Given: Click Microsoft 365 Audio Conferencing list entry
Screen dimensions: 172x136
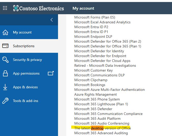Looking at the screenshot, I should pyautogui.click(x=102, y=123).
